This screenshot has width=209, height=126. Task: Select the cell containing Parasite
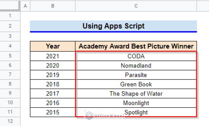pos(136,75)
